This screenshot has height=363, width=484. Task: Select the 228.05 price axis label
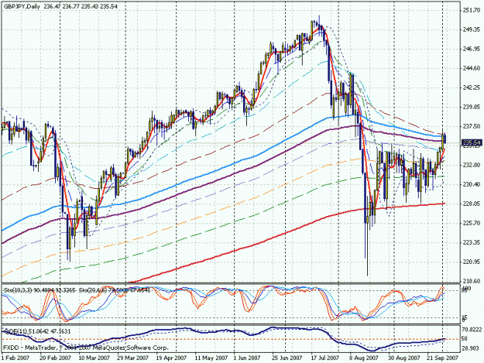point(472,204)
